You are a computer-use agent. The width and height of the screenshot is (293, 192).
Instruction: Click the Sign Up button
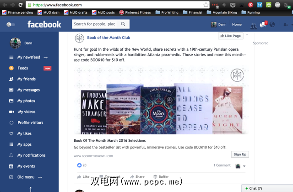pyautogui.click(x=240, y=155)
